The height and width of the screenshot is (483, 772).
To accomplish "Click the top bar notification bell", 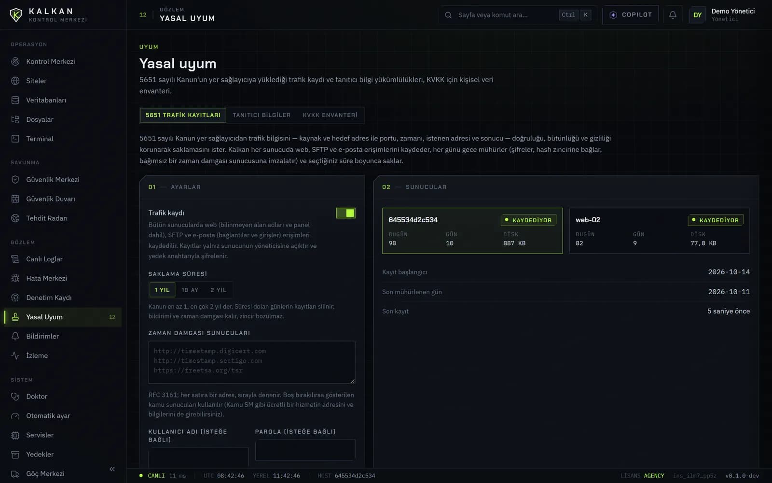I will tap(673, 15).
